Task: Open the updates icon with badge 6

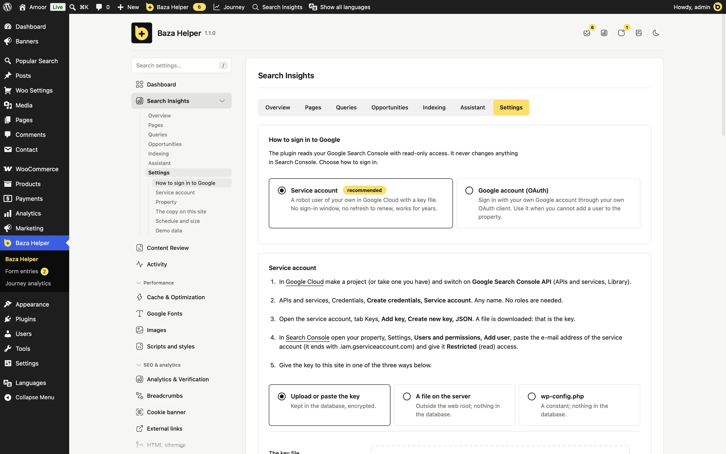Action: tap(587, 33)
